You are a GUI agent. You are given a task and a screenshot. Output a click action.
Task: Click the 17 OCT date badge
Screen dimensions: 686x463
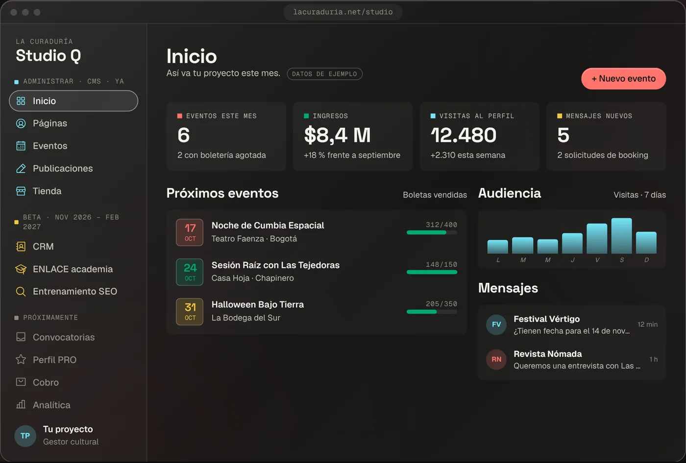(190, 232)
